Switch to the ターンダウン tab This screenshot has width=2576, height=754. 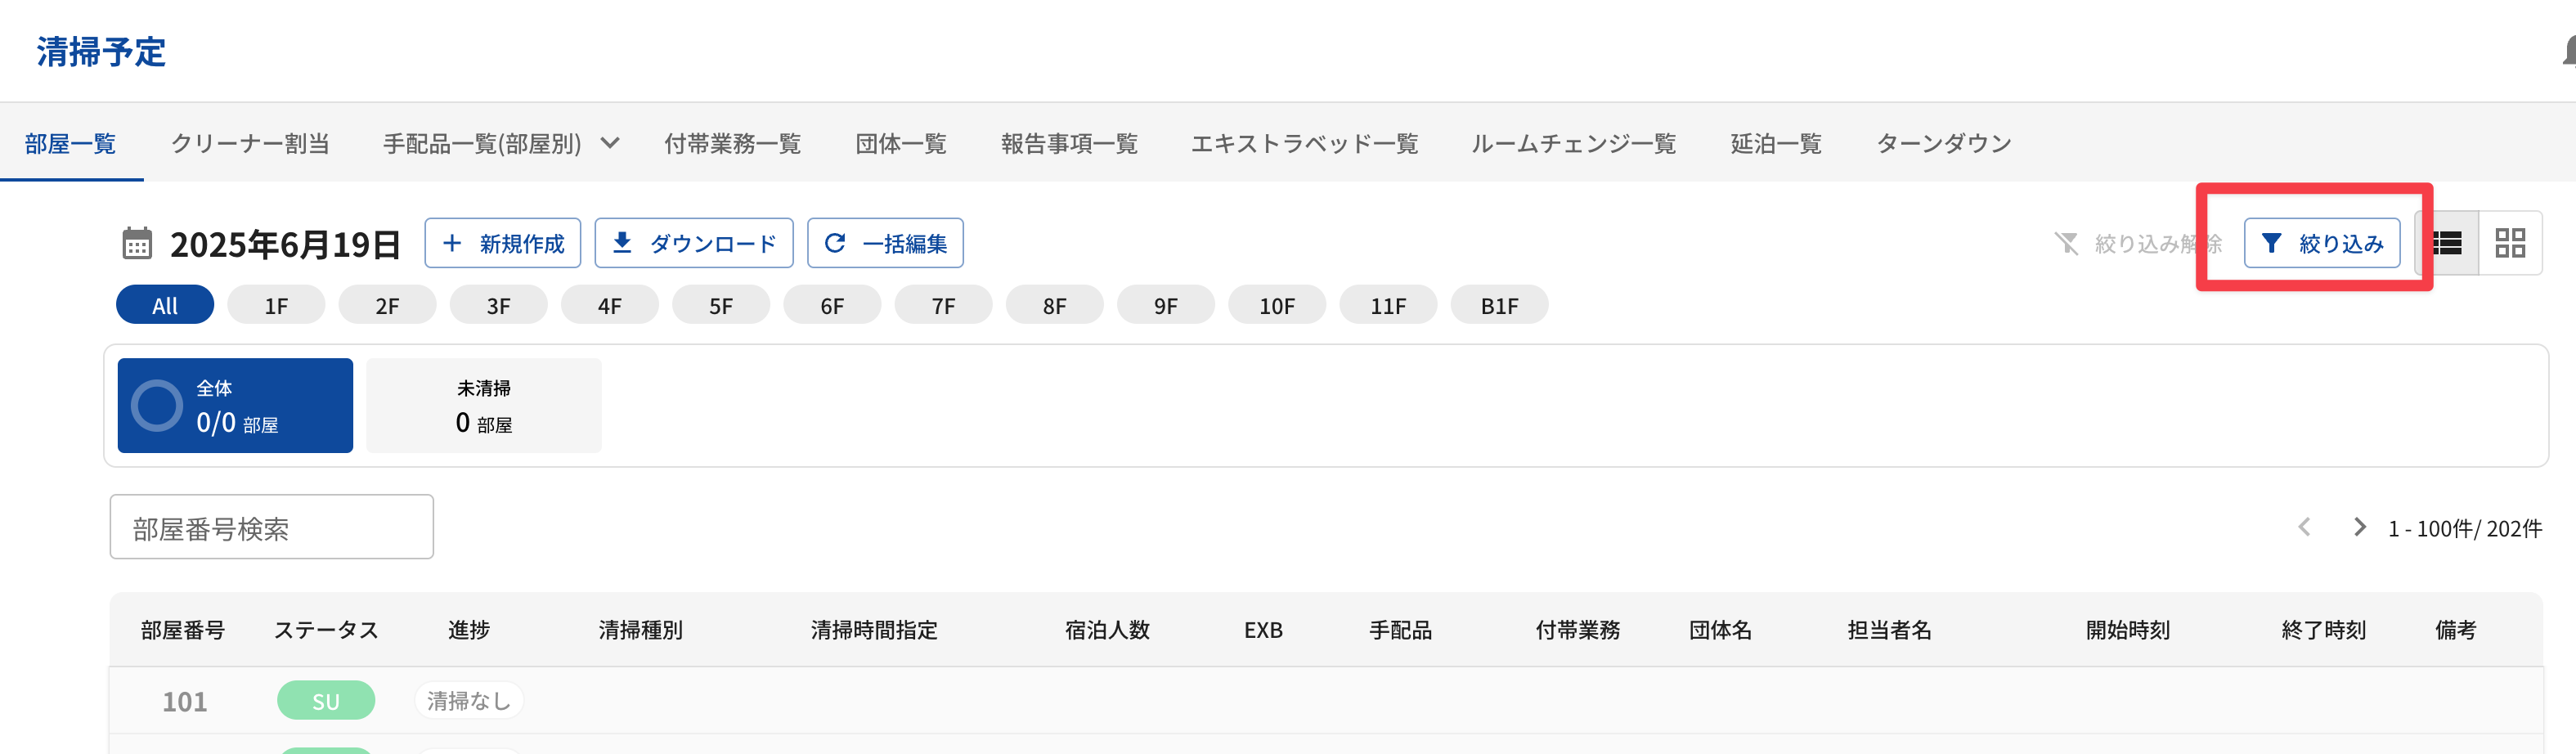point(1944,143)
